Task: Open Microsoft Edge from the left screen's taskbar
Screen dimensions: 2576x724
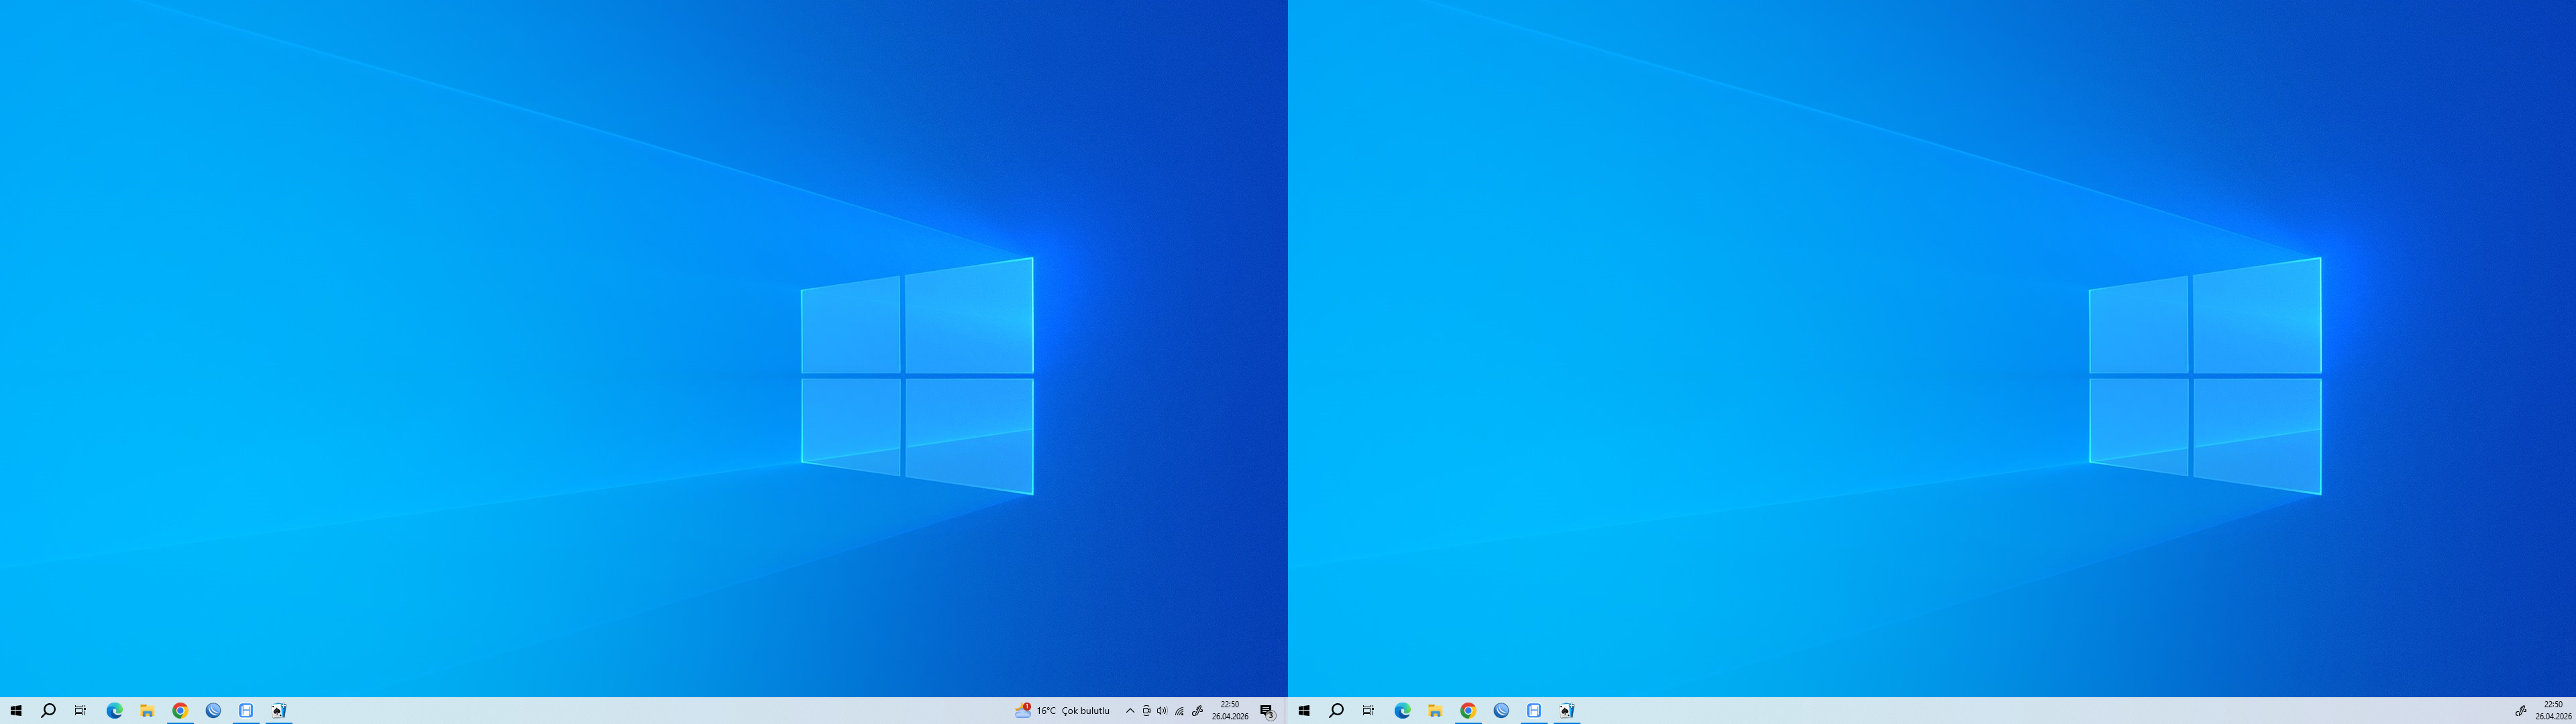Action: tap(114, 711)
